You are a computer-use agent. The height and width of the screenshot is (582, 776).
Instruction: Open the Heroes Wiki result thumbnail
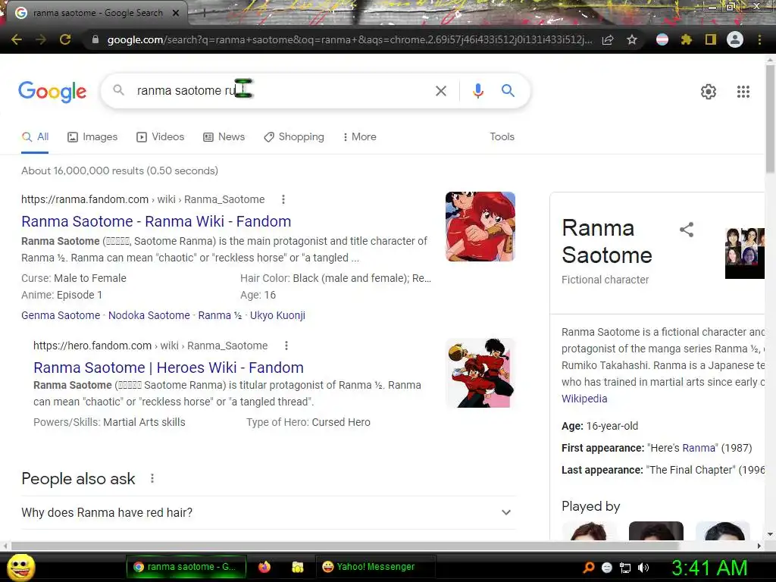coord(480,373)
